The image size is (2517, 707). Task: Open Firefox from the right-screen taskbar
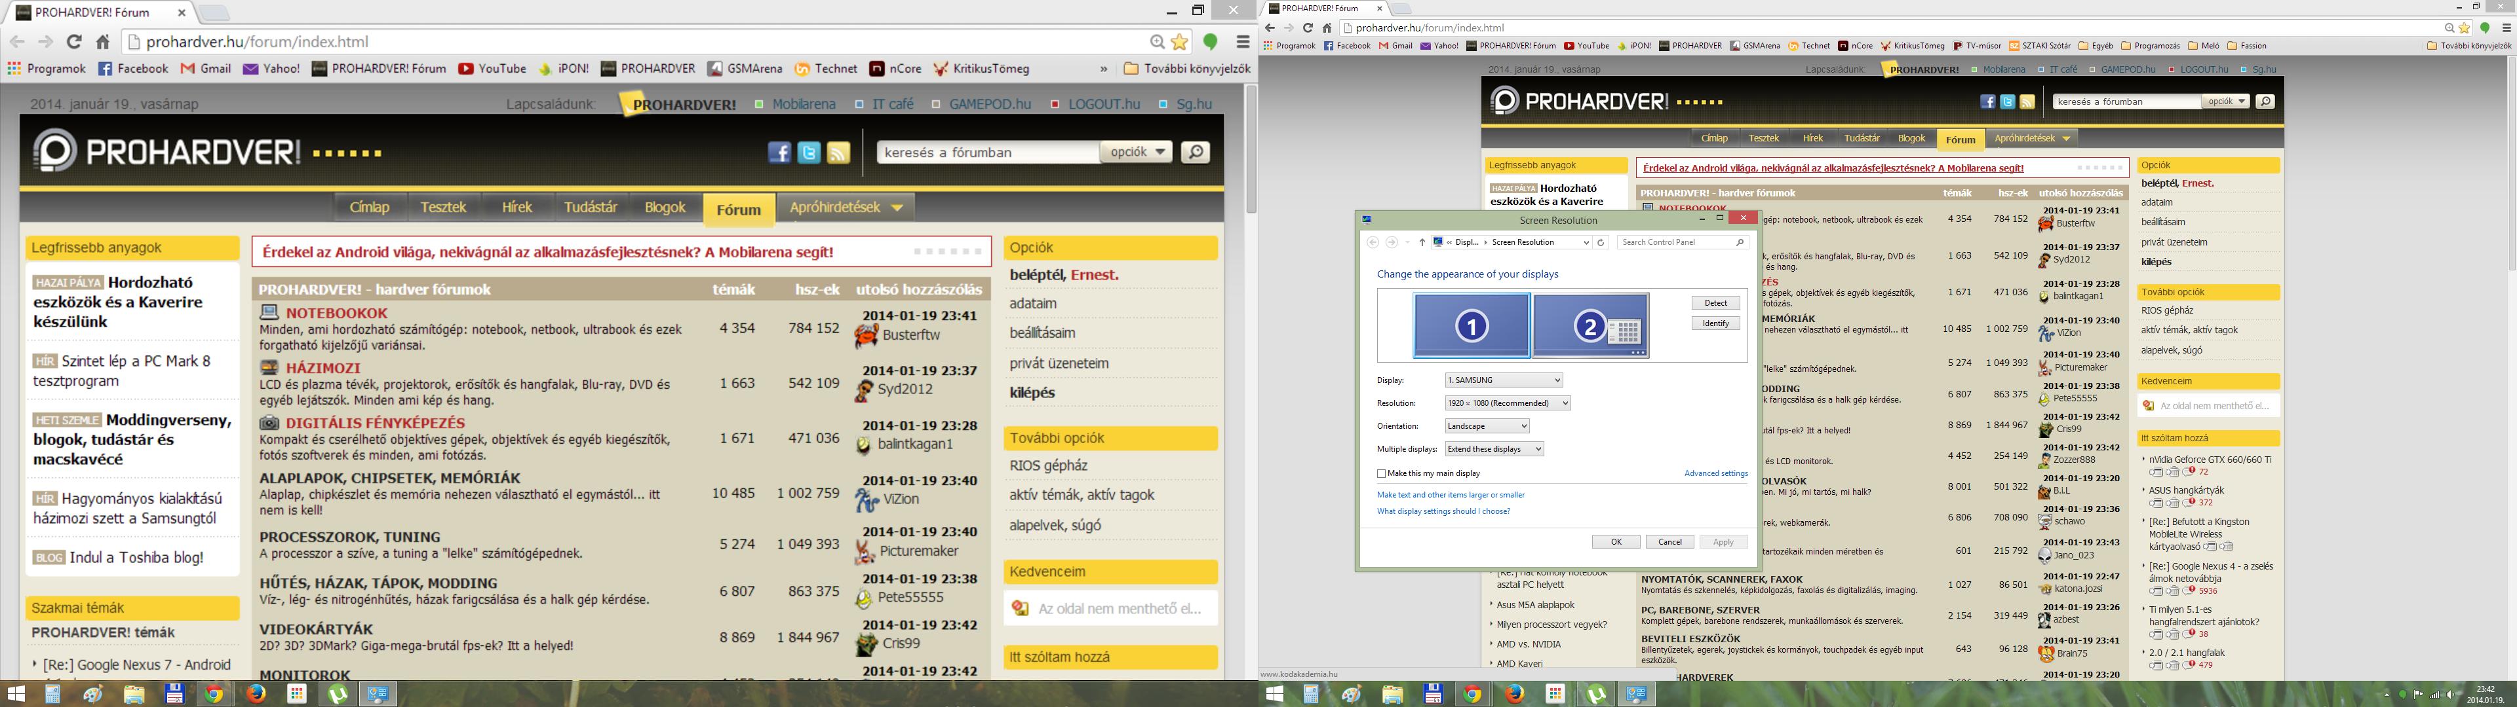tap(1515, 695)
